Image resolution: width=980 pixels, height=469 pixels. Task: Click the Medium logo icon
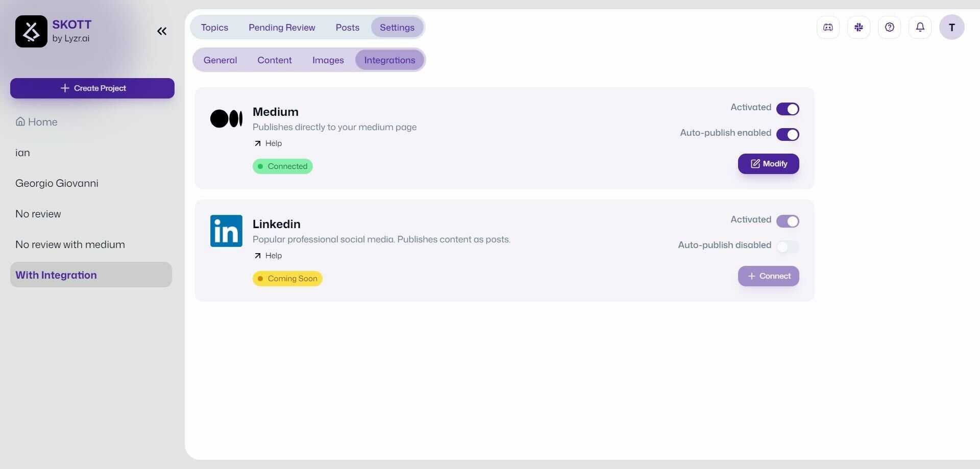coord(226,118)
